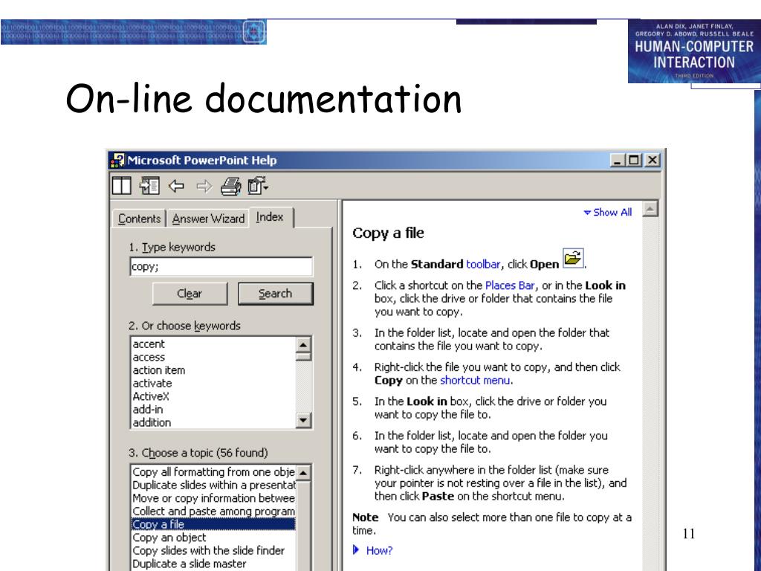Viewport: 761px width, 571px height.
Task: Click the Type keywords input field
Action: click(x=221, y=267)
